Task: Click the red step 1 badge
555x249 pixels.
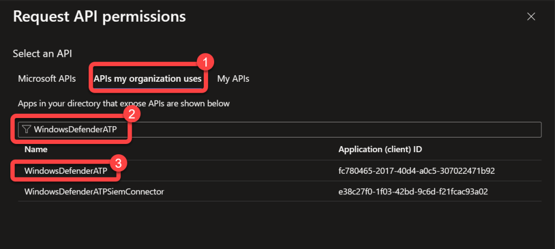Action: [204, 62]
